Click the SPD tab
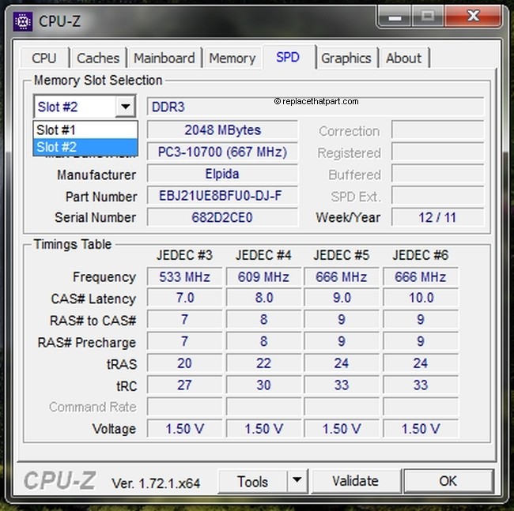 (288, 58)
